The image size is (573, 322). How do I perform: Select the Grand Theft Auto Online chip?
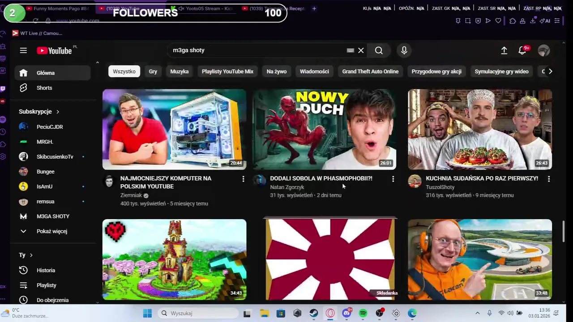(x=370, y=72)
